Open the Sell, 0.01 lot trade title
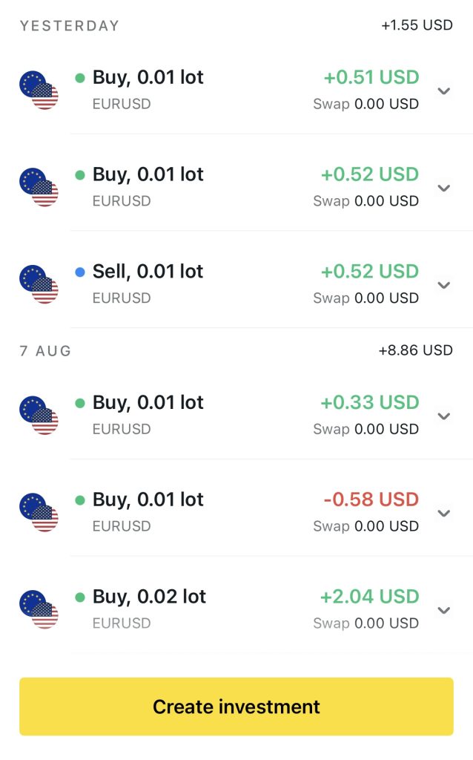Screen dimensions: 473x760 click(x=148, y=272)
